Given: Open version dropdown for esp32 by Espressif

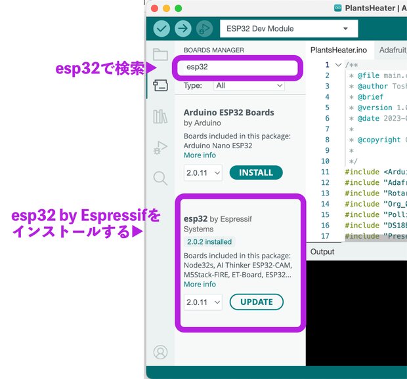Looking at the screenshot, I should 203,302.
